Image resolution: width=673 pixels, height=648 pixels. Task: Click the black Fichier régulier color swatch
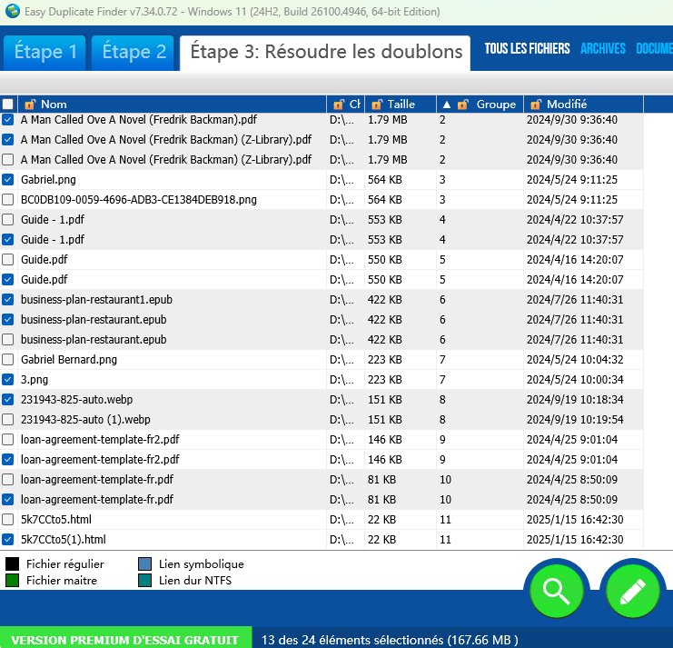coord(12,563)
